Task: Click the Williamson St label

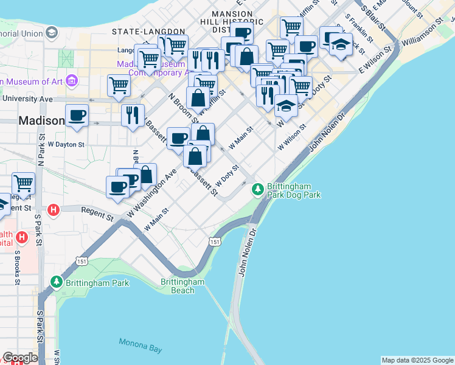Action: point(423,32)
